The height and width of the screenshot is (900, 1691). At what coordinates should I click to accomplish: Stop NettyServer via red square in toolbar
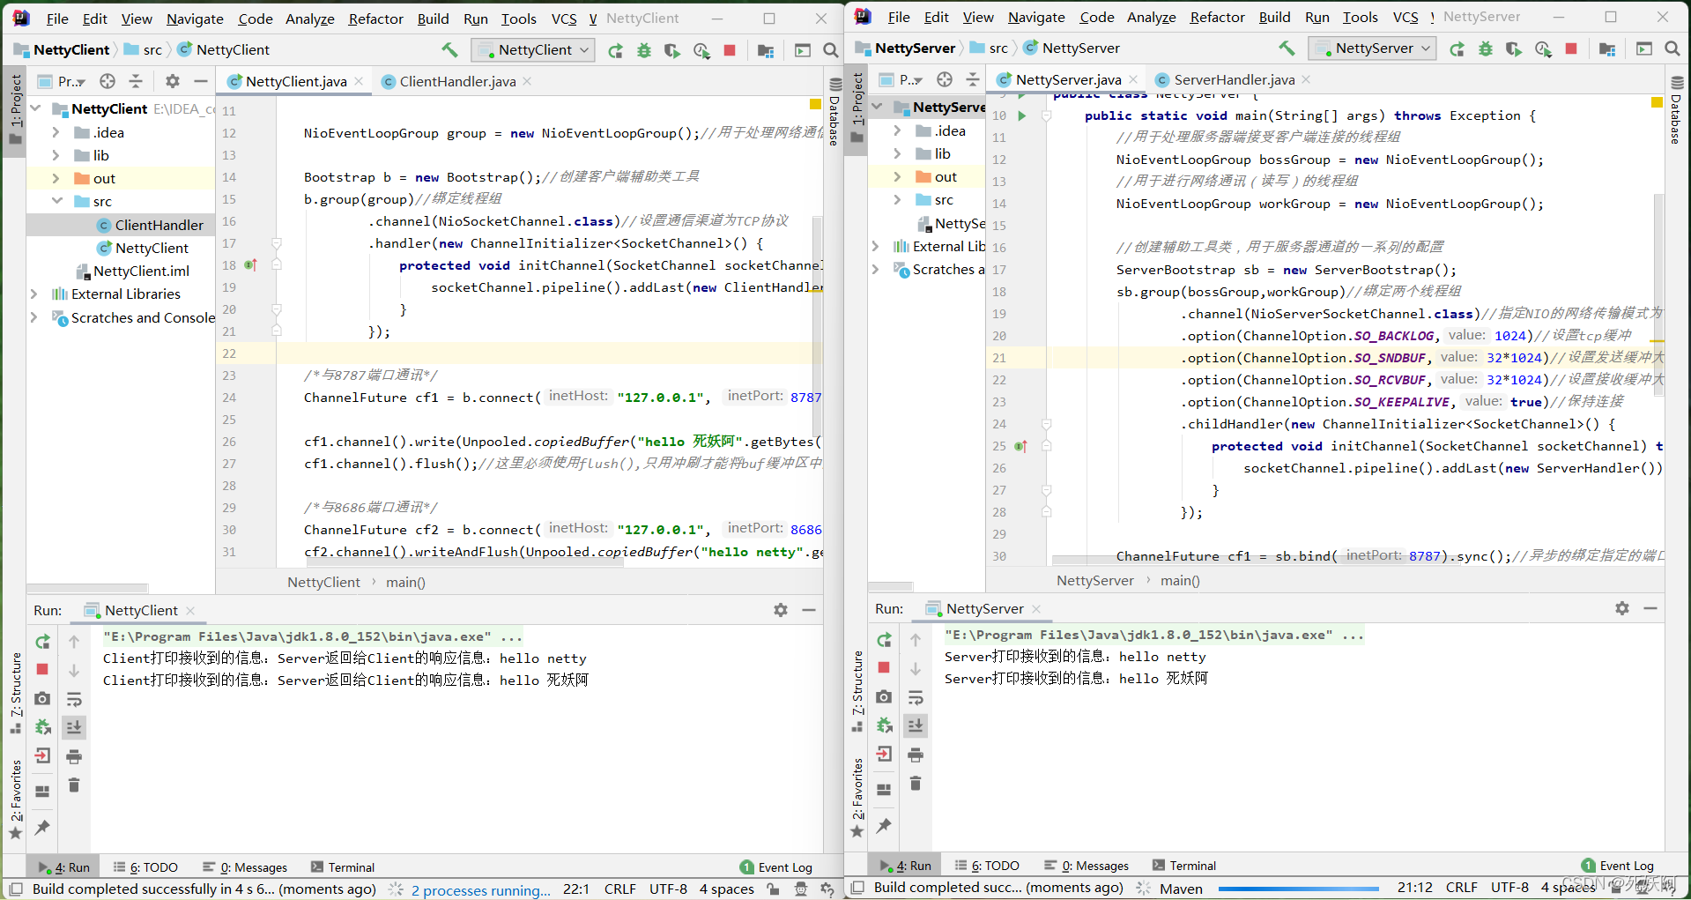(x=1571, y=49)
